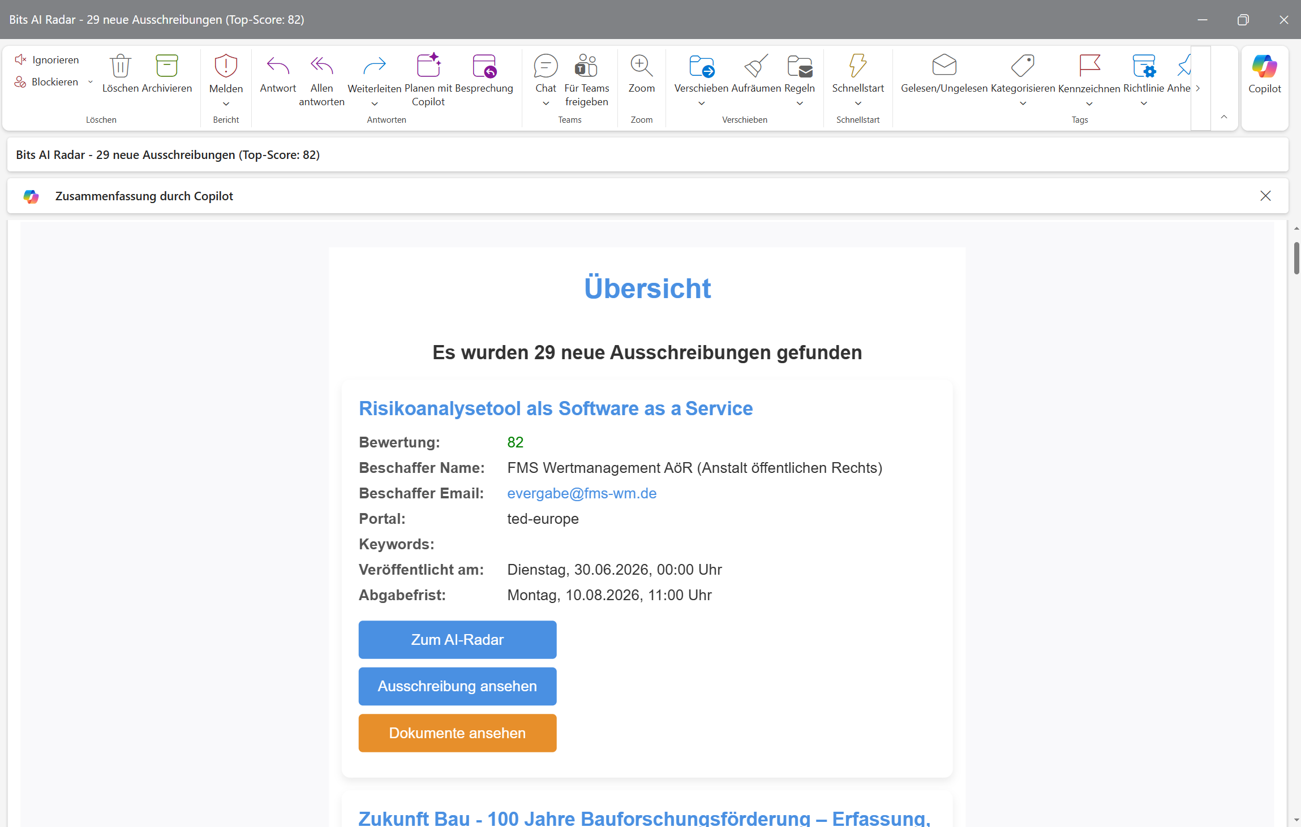Click the Anheften pin icon
1301x827 pixels.
click(x=1184, y=66)
